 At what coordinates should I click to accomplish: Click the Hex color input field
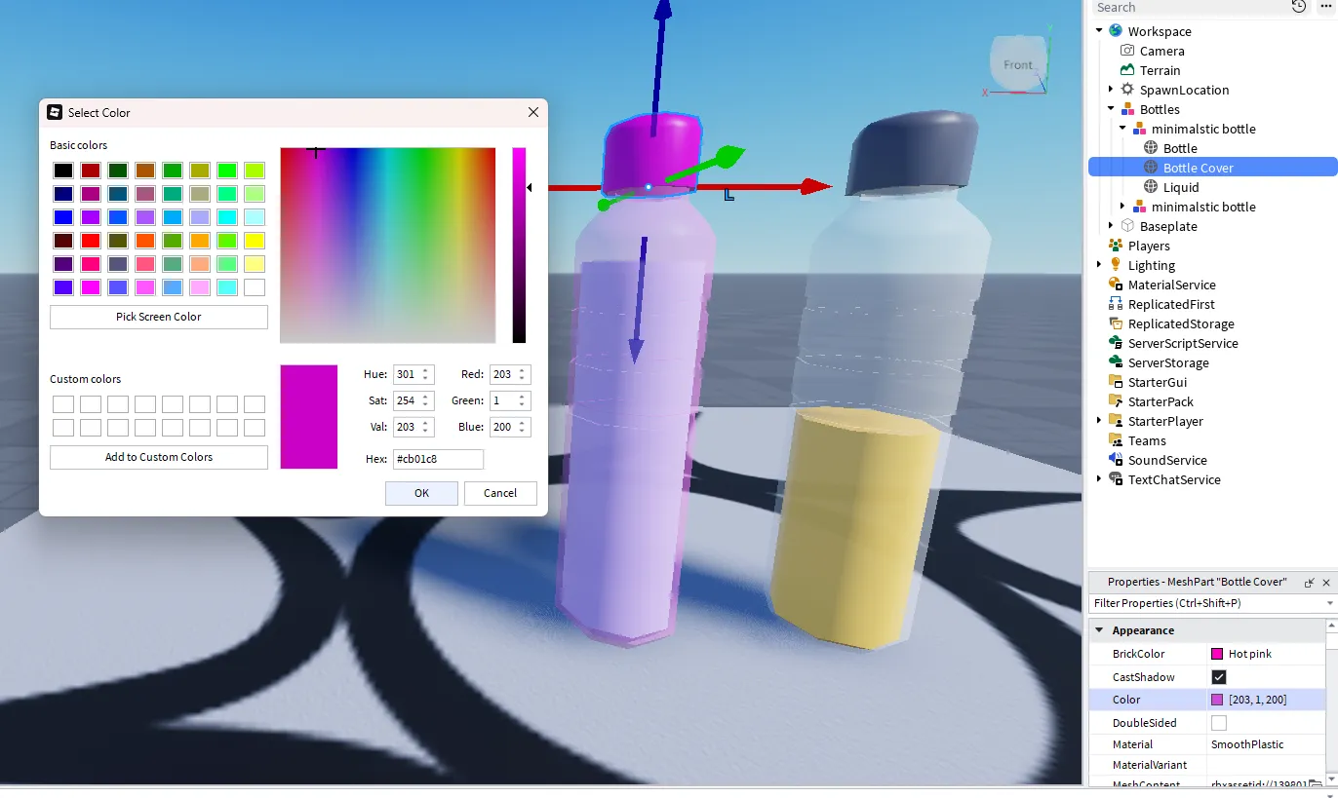[438, 459]
